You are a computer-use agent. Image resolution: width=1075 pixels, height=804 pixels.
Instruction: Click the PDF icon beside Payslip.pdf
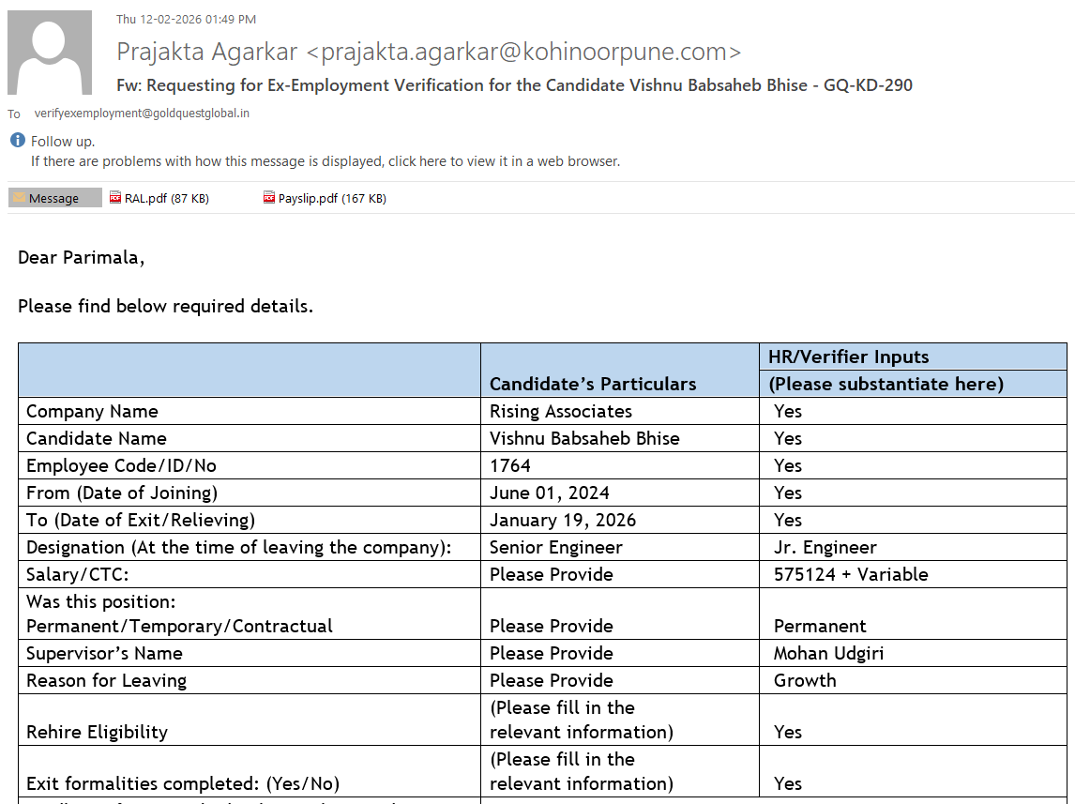[269, 198]
